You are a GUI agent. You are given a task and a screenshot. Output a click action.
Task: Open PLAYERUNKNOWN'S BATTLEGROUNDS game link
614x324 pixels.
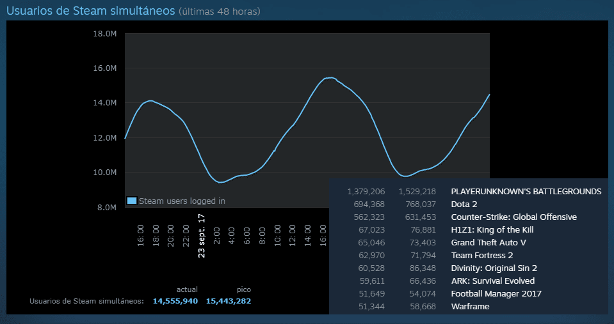[x=526, y=192]
